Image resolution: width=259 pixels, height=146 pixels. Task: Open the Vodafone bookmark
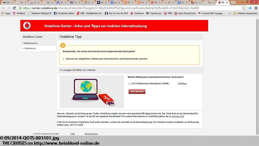137,13
